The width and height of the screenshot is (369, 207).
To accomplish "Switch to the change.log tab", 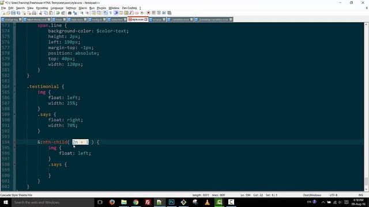I will [x=11, y=20].
